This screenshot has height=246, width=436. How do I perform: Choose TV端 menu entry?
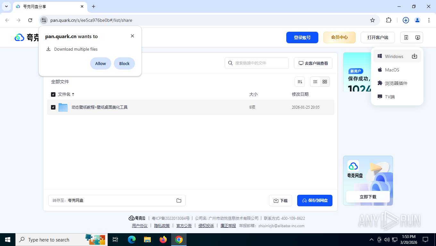[397, 97]
